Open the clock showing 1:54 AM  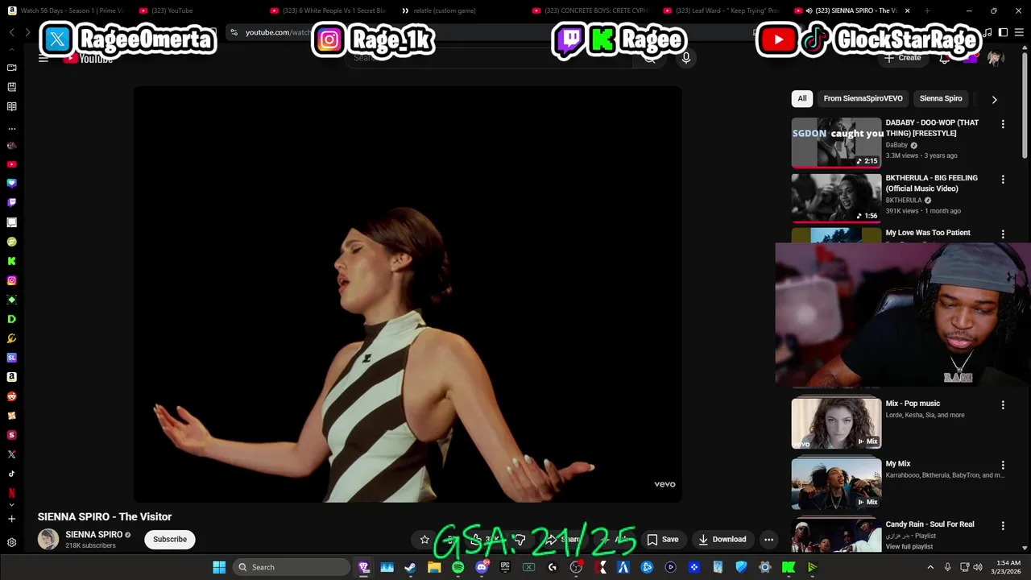tap(1008, 567)
